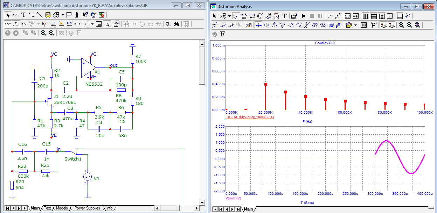Expand the grid dots dropdown arrow
Screen dimensions: 437x213
pos(92,24)
